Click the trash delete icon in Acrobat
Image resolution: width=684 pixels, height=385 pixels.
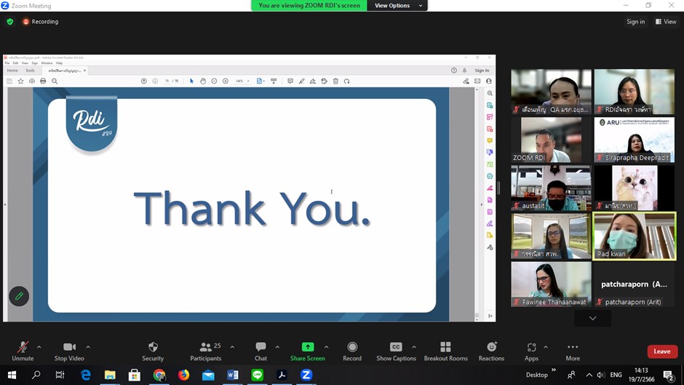(x=335, y=82)
